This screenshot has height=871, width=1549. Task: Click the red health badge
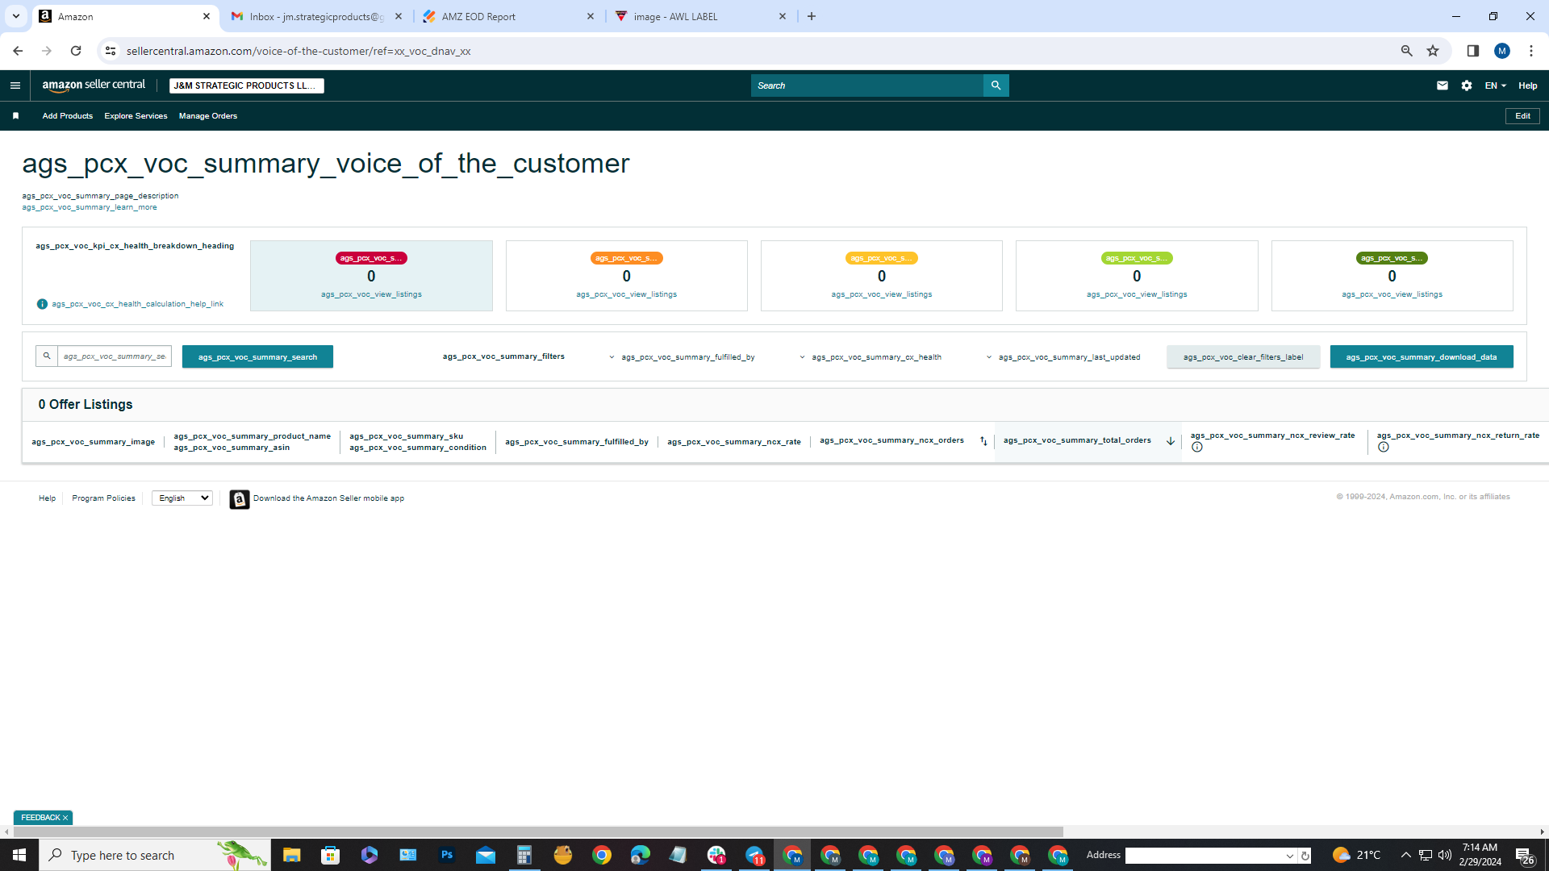(x=371, y=258)
